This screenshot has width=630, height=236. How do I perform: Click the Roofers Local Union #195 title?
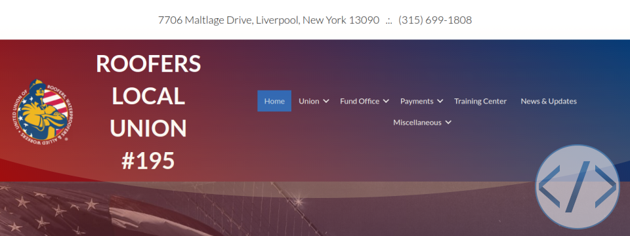(148, 112)
